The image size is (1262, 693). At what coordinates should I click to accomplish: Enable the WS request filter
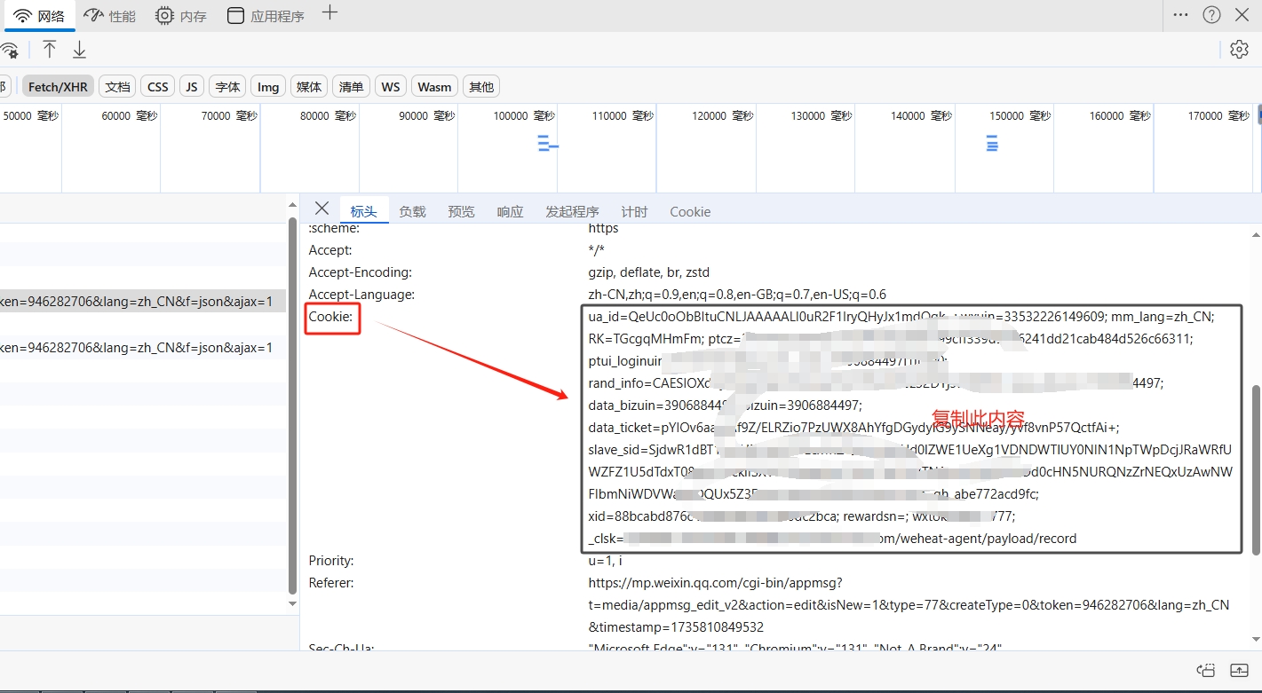391,87
